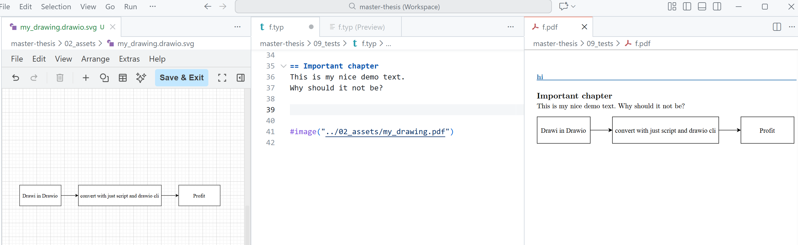Click the master-thesis workspace search box
798x245 pixels.
pyautogui.click(x=393, y=7)
